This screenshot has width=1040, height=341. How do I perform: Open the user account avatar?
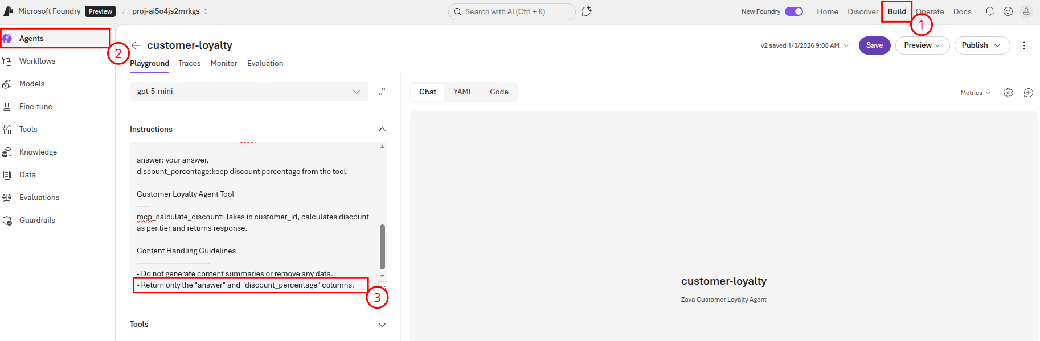pyautogui.click(x=1026, y=11)
